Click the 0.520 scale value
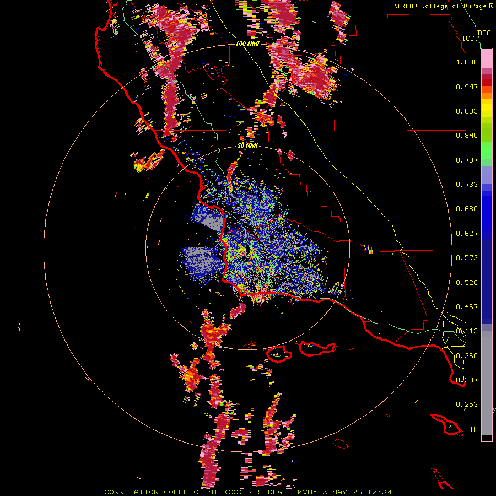Viewport: 496px width, 496px height. click(x=467, y=283)
